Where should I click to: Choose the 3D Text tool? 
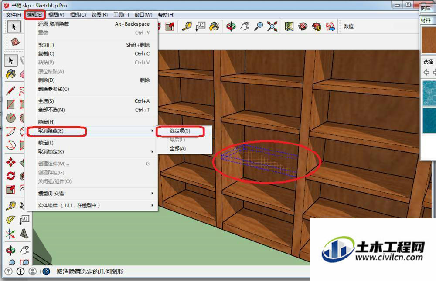click(24, 234)
